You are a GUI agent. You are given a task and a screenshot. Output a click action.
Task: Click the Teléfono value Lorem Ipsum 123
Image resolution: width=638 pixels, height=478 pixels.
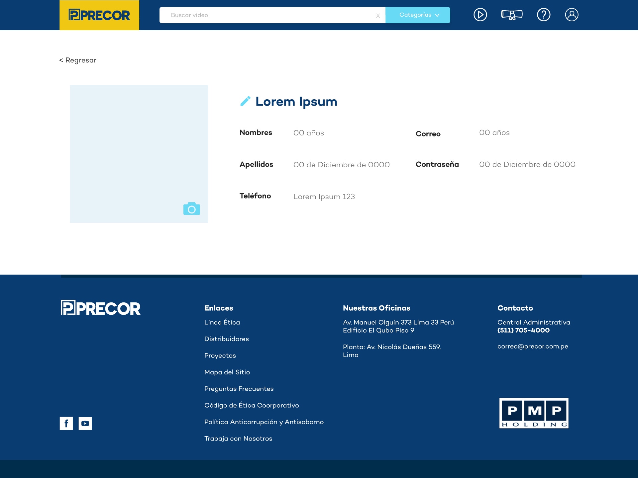tap(324, 197)
